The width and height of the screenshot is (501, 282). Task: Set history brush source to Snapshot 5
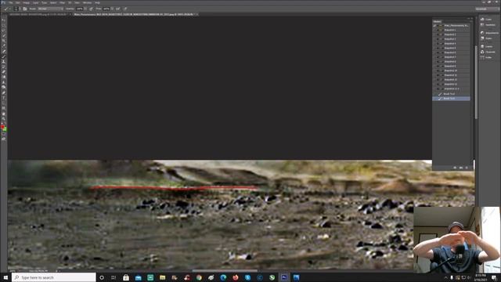(434, 48)
